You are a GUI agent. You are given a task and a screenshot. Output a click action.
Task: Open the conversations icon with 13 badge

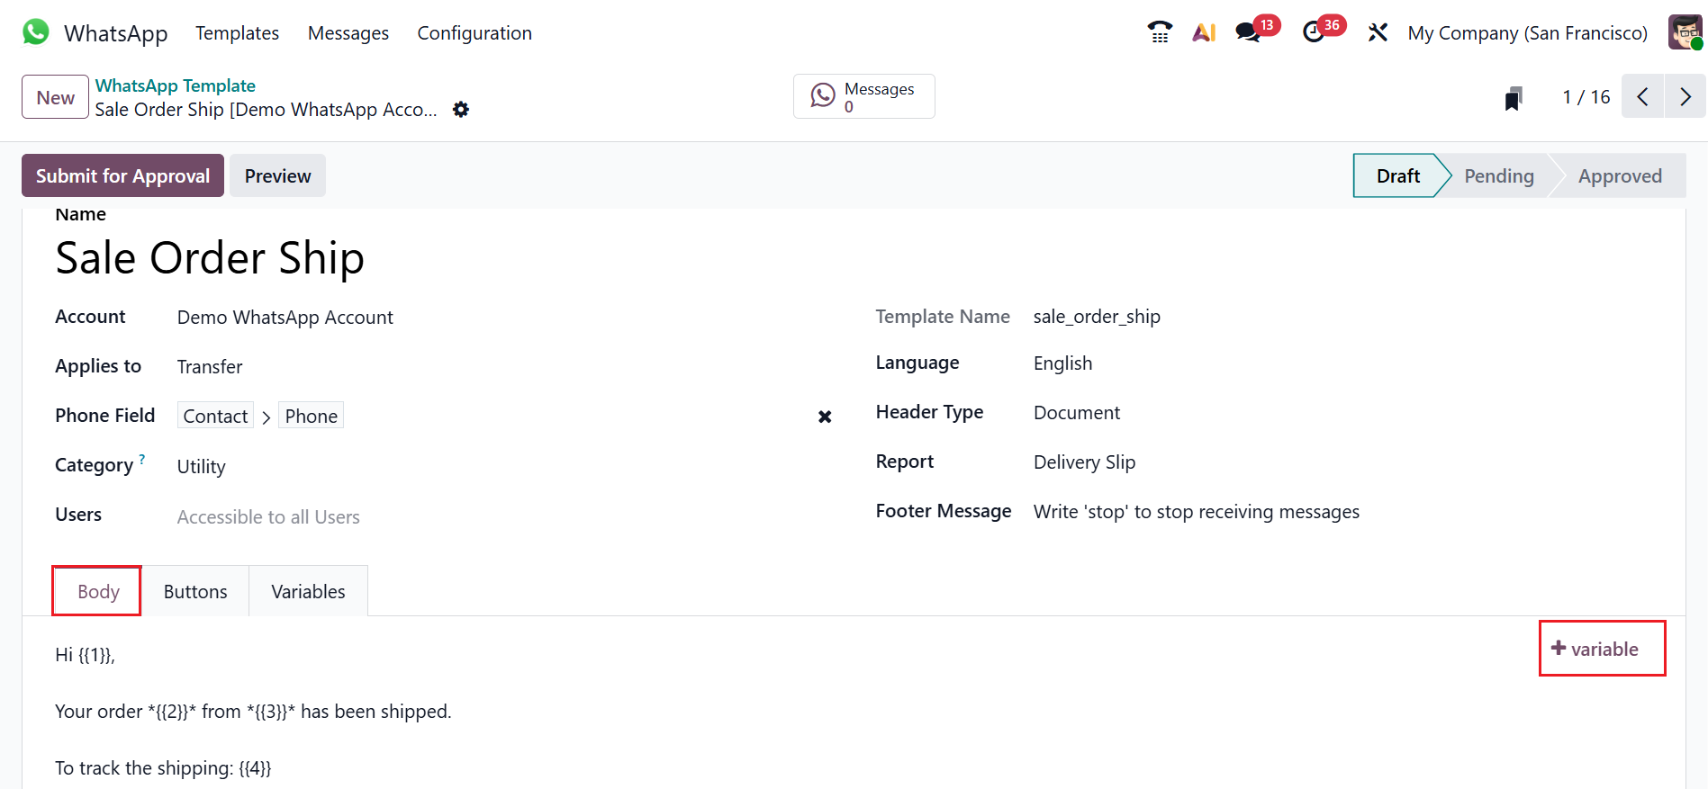(x=1248, y=32)
